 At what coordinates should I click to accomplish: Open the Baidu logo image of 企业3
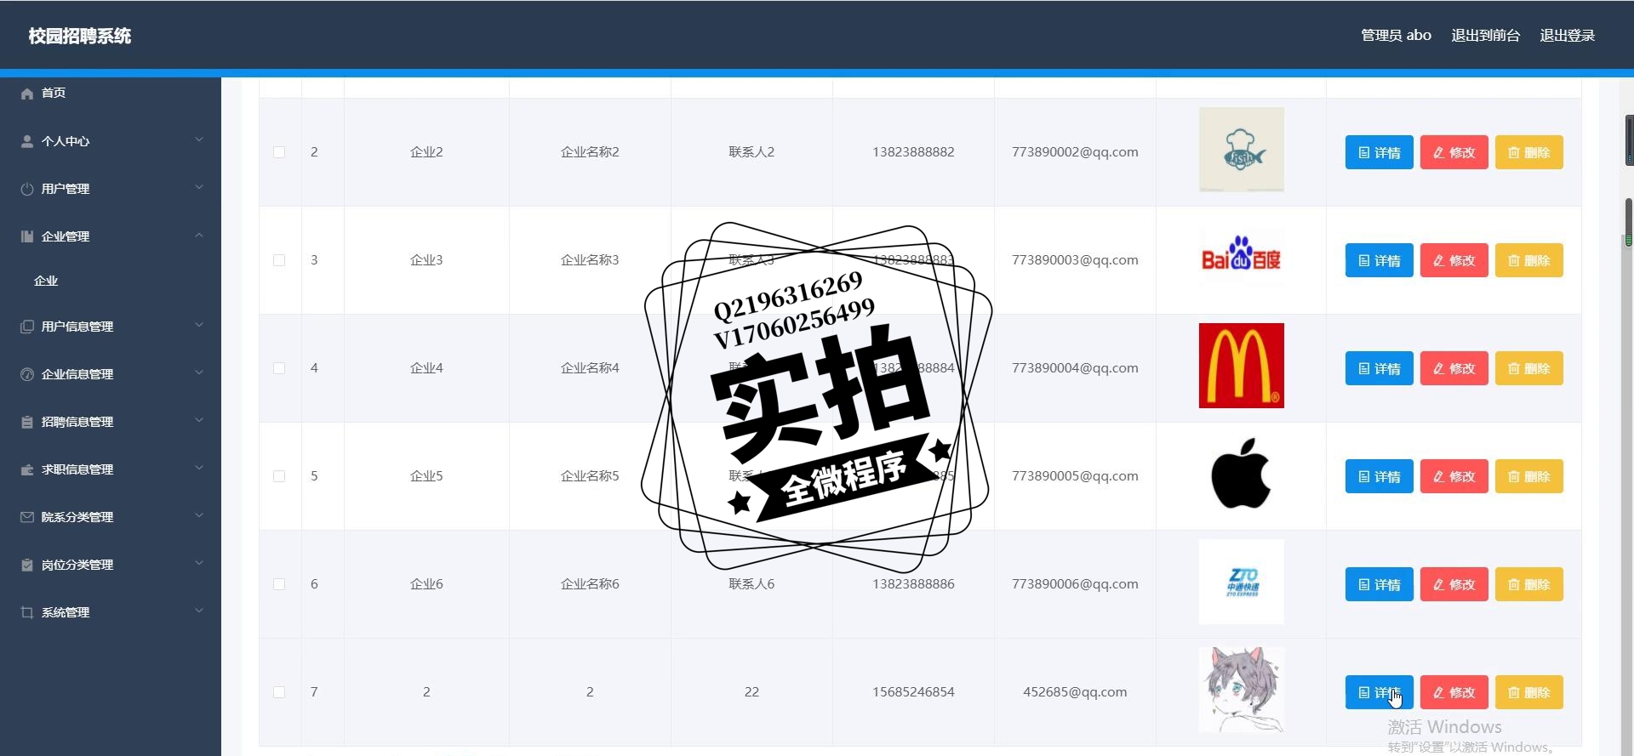(x=1241, y=258)
